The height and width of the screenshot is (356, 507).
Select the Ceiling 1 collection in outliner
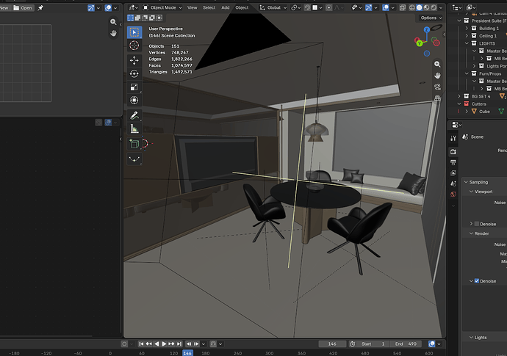pyautogui.click(x=488, y=36)
